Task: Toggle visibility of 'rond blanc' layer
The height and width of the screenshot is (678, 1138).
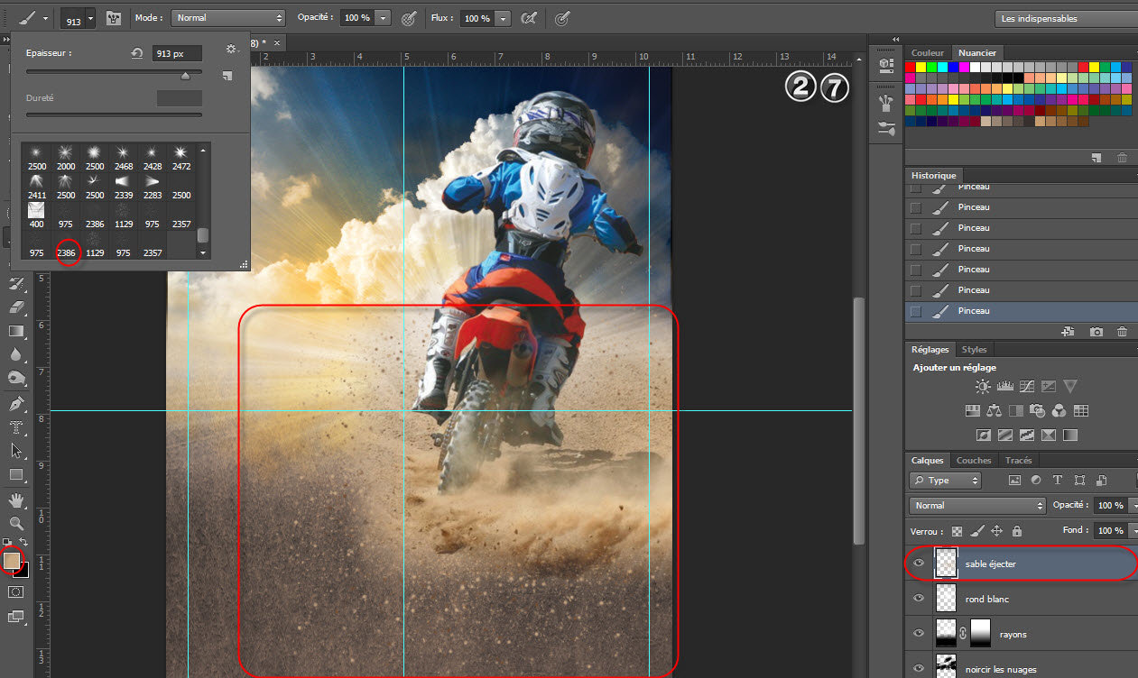Action: click(919, 599)
